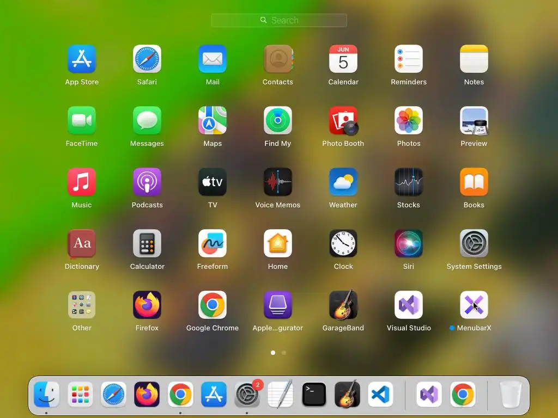Image resolution: width=558 pixels, height=418 pixels.
Task: Launch the MenubarX app
Action: pos(474,305)
